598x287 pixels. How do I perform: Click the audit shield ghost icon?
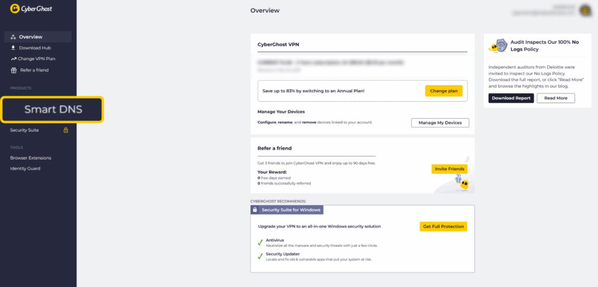498,46
